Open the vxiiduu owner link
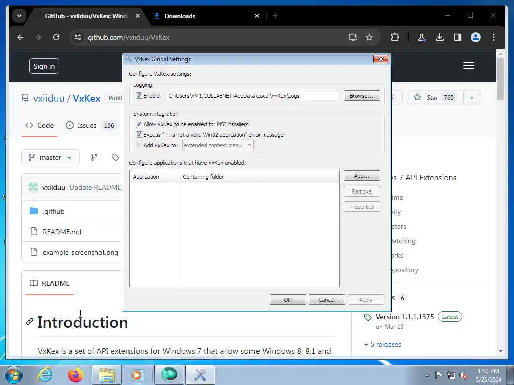The height and width of the screenshot is (385, 514). tap(49, 98)
